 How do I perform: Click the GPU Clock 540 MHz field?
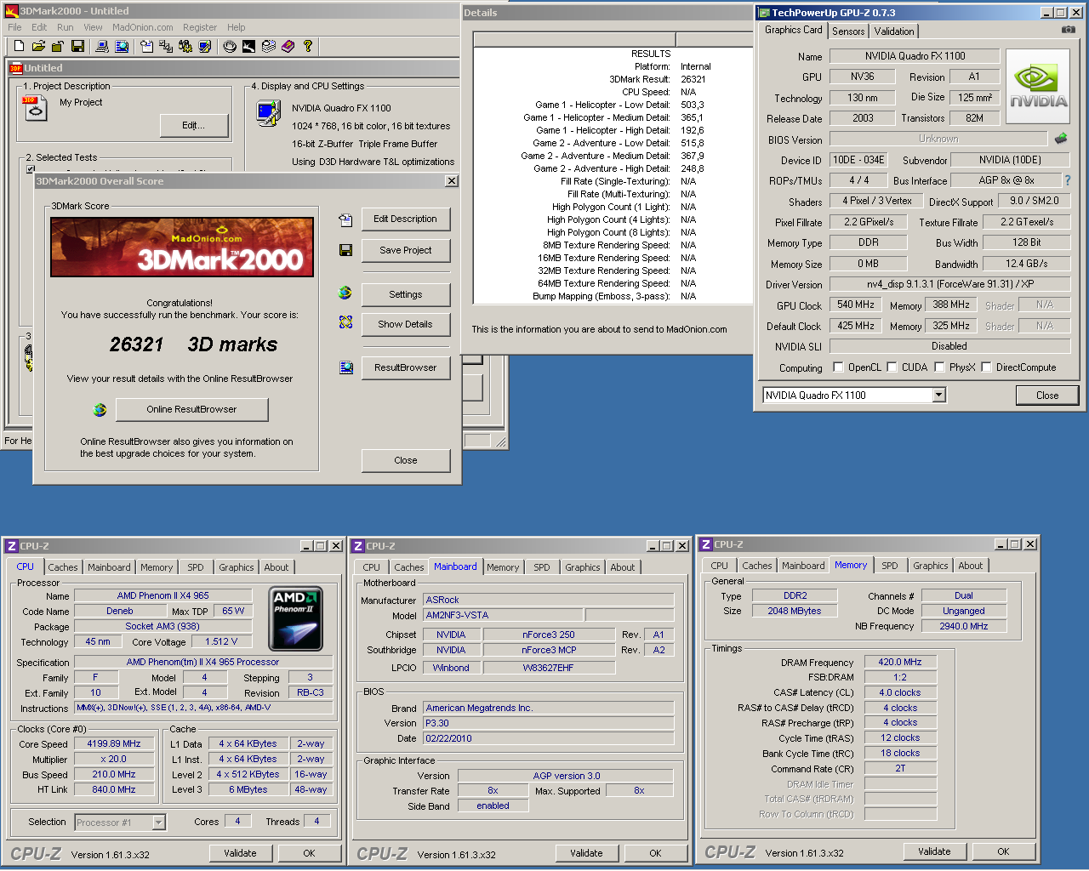(x=856, y=305)
